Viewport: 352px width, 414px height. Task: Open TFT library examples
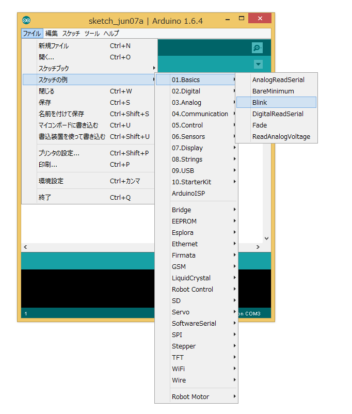pyautogui.click(x=197, y=358)
